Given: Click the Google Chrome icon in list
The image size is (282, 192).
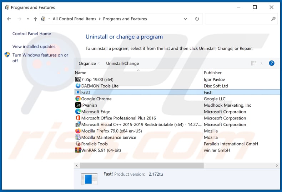Looking at the screenshot, I should pos(78,99).
